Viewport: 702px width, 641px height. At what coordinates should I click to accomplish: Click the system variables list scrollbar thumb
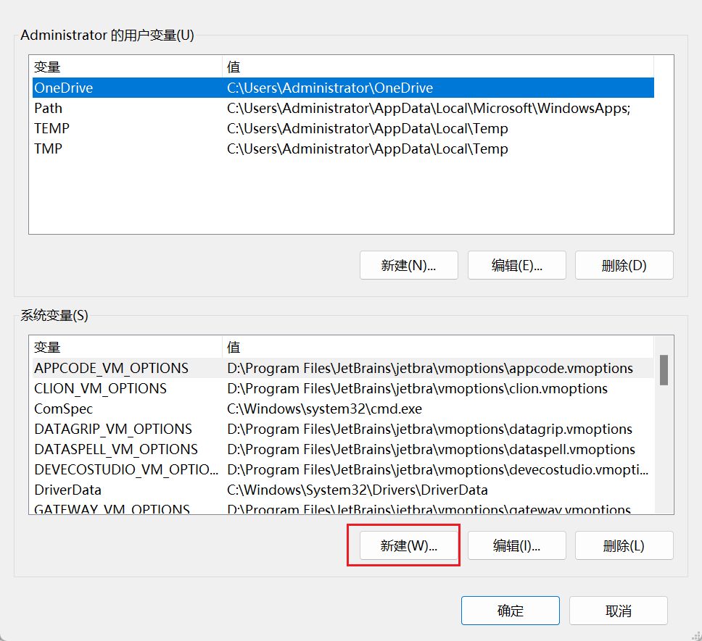pos(664,369)
